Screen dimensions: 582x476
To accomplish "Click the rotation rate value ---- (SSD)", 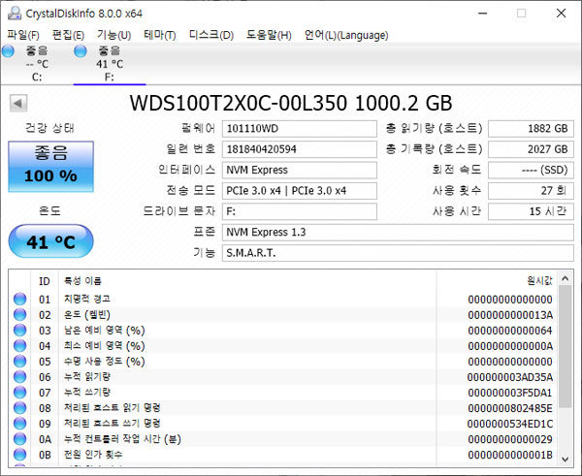I will pyautogui.click(x=531, y=170).
